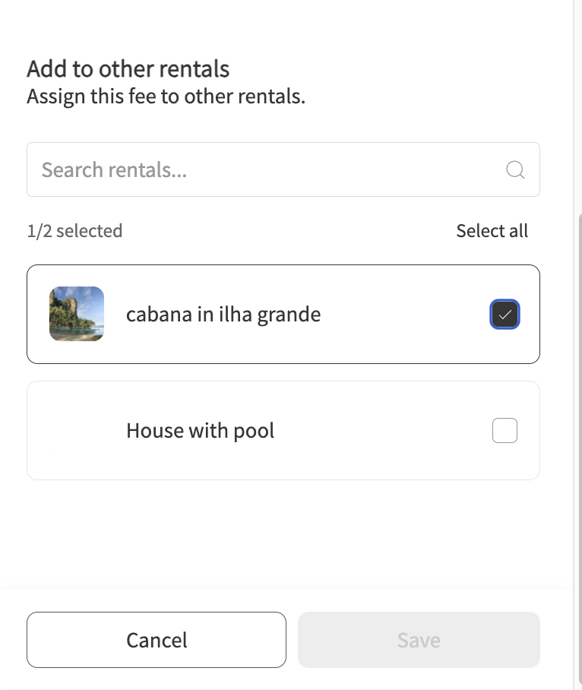Click the cabana in ilha grande rental card
Image resolution: width=582 pixels, height=690 pixels.
point(283,314)
